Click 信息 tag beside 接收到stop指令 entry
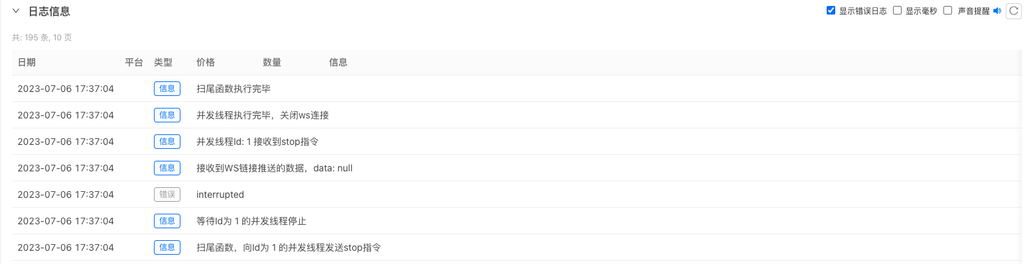 (x=167, y=142)
